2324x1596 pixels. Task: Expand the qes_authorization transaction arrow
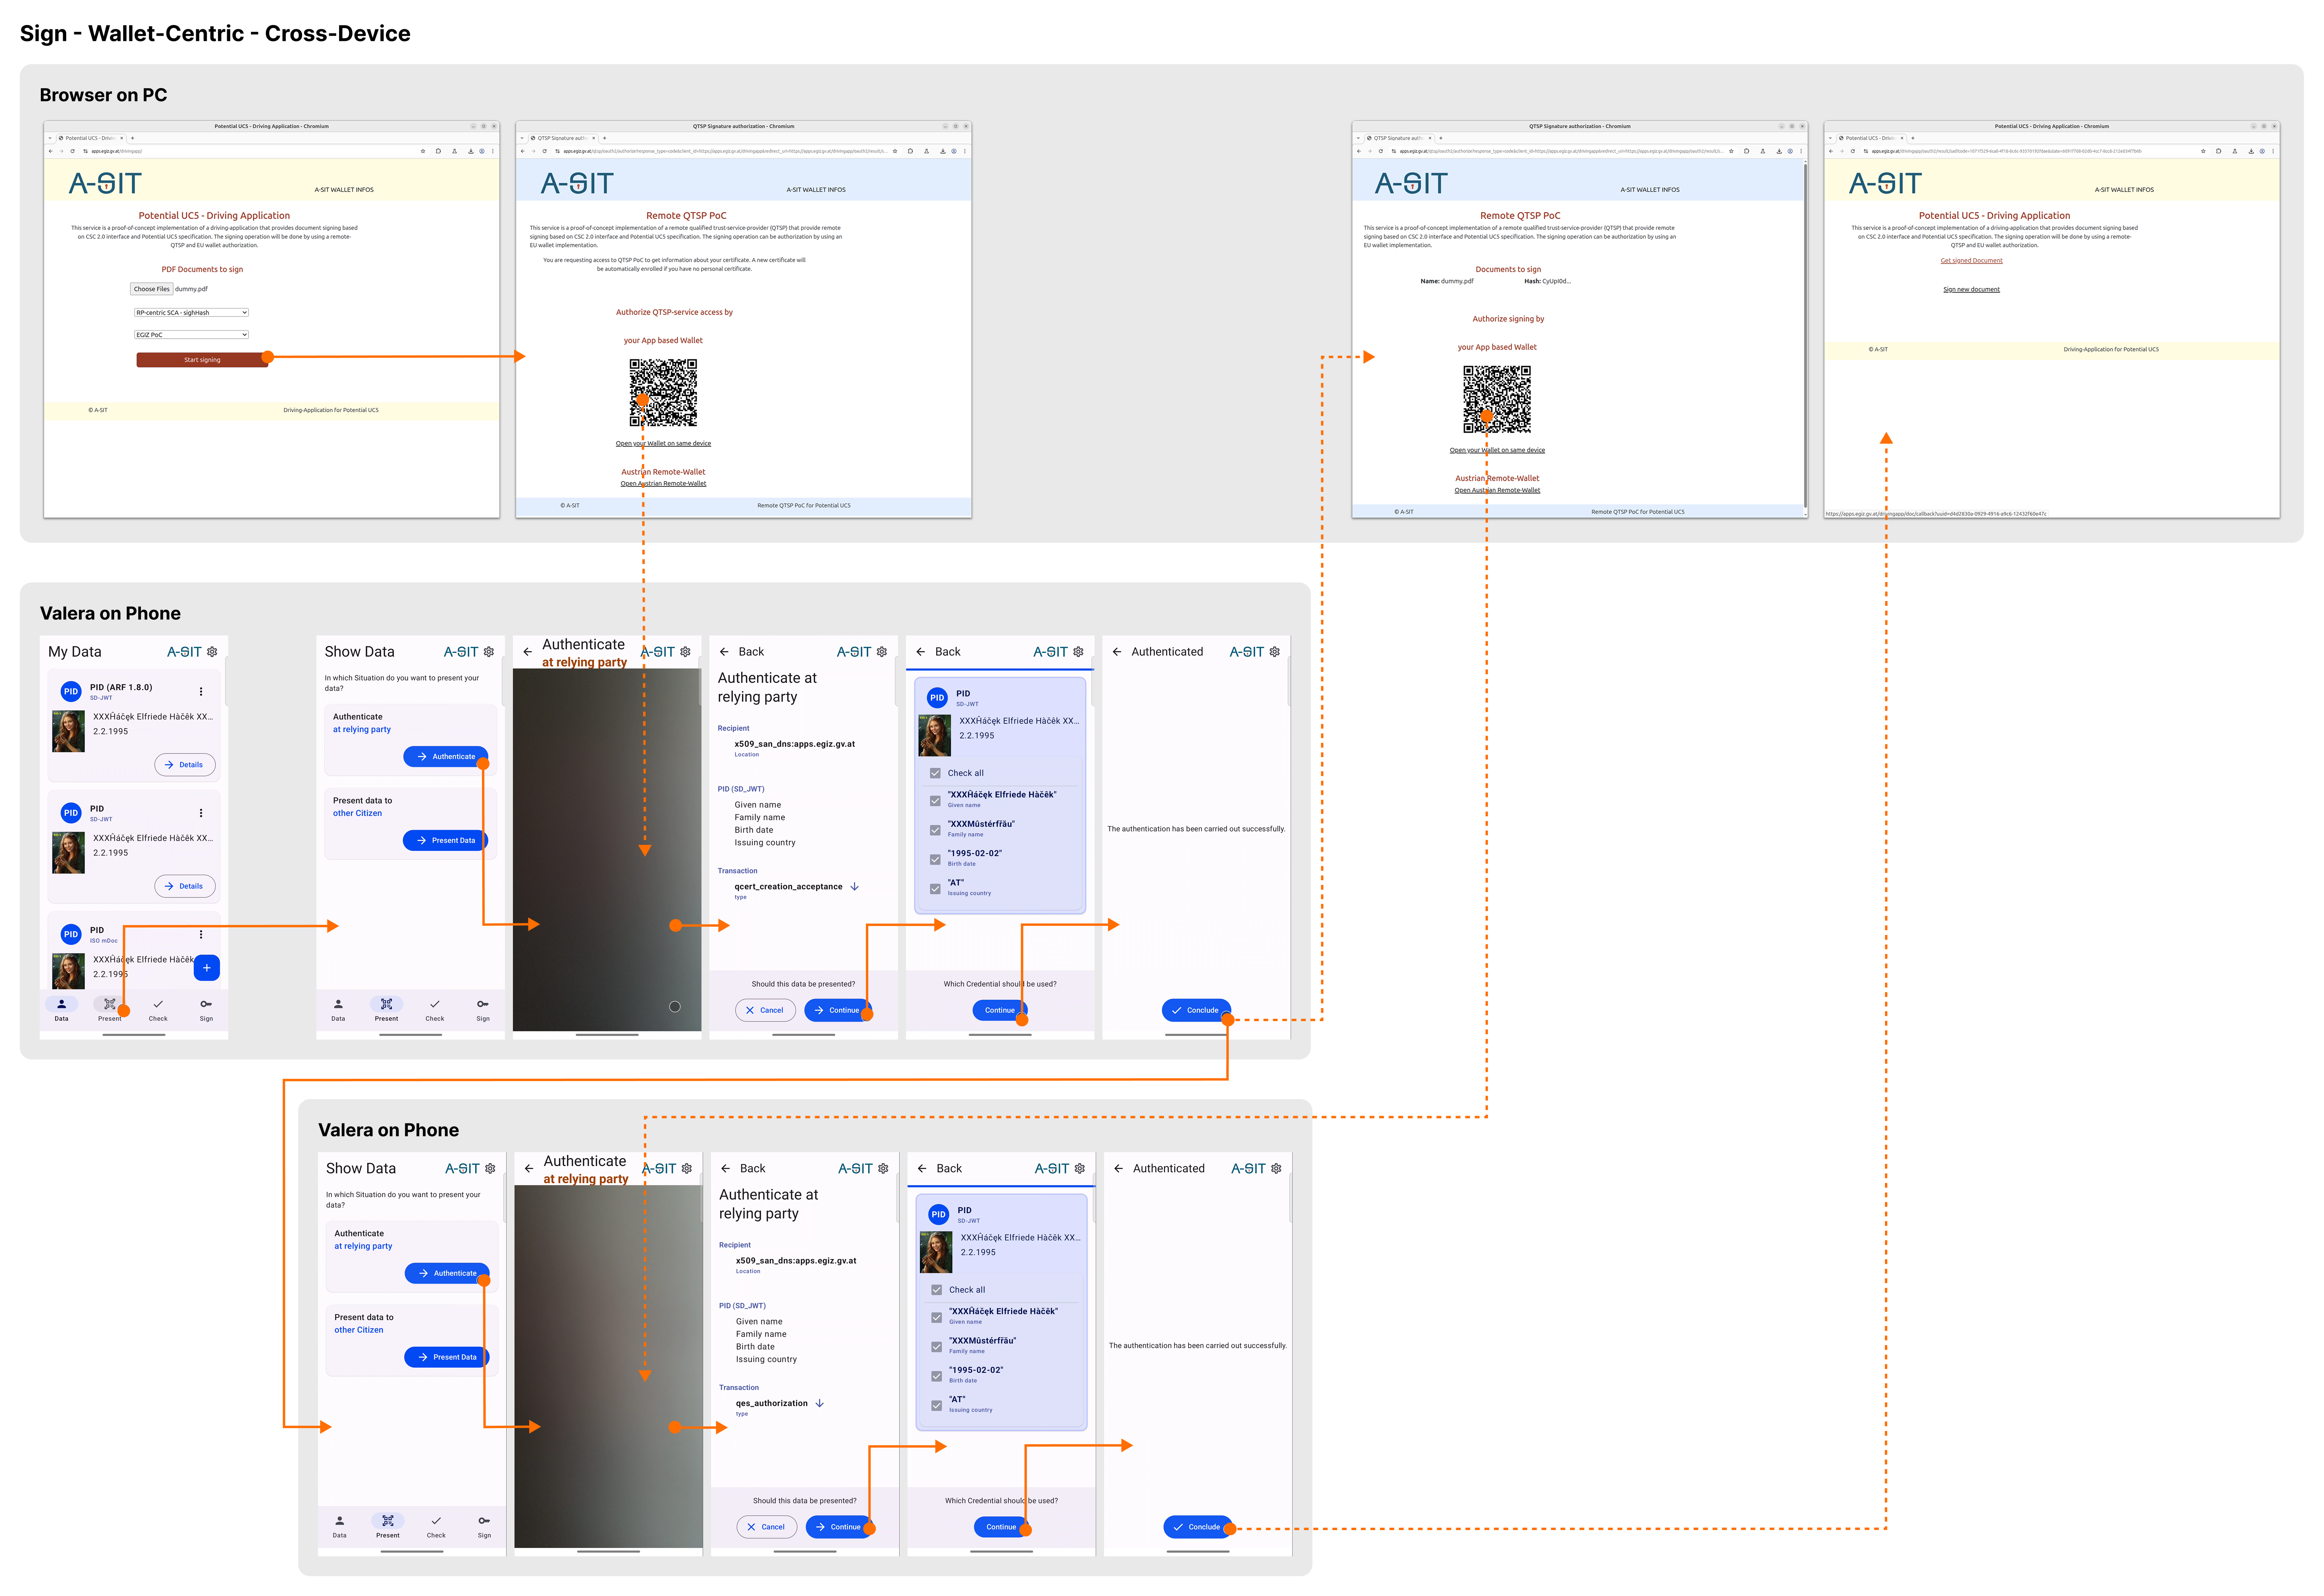coord(820,1403)
